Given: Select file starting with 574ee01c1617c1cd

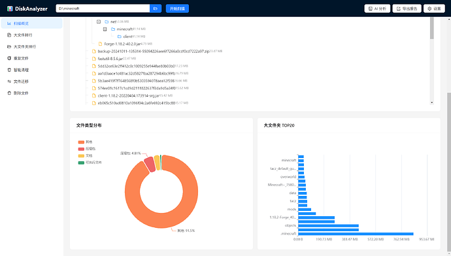Looking at the screenshot, I should pos(137,88).
